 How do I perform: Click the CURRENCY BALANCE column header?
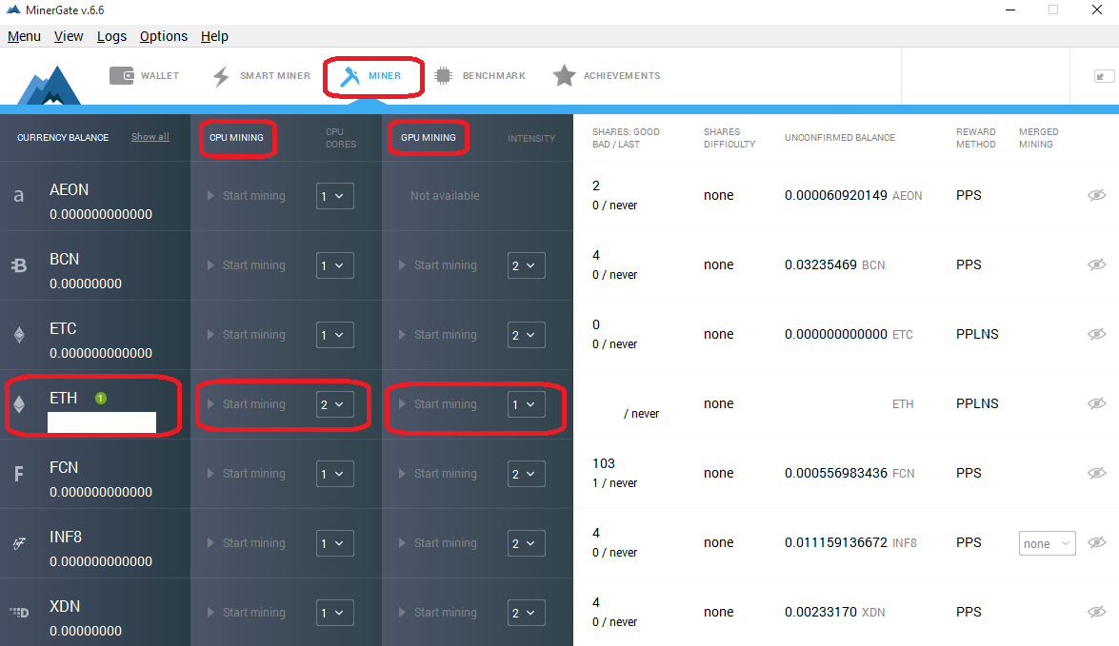(63, 138)
